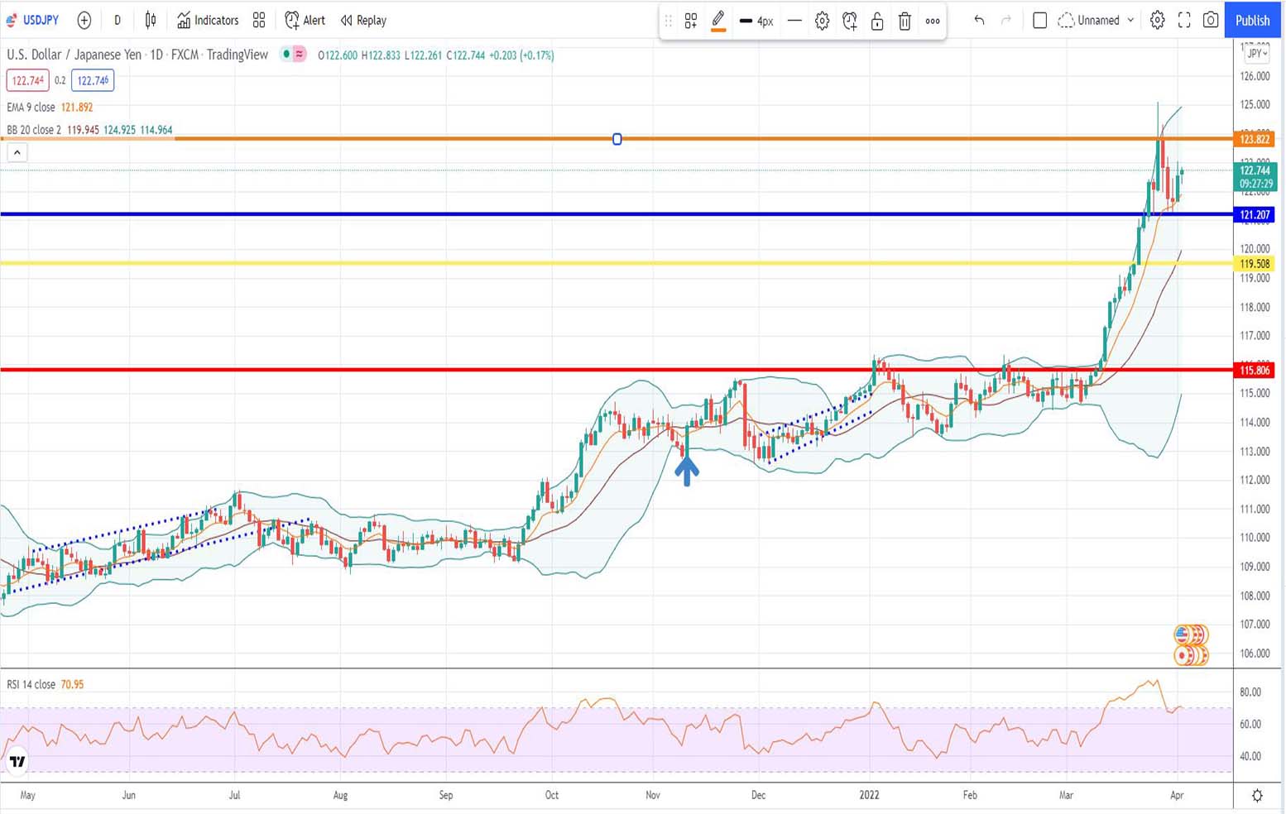The height and width of the screenshot is (814, 1286).
Task: Click the candlestick chart style icon
Action: 151,20
